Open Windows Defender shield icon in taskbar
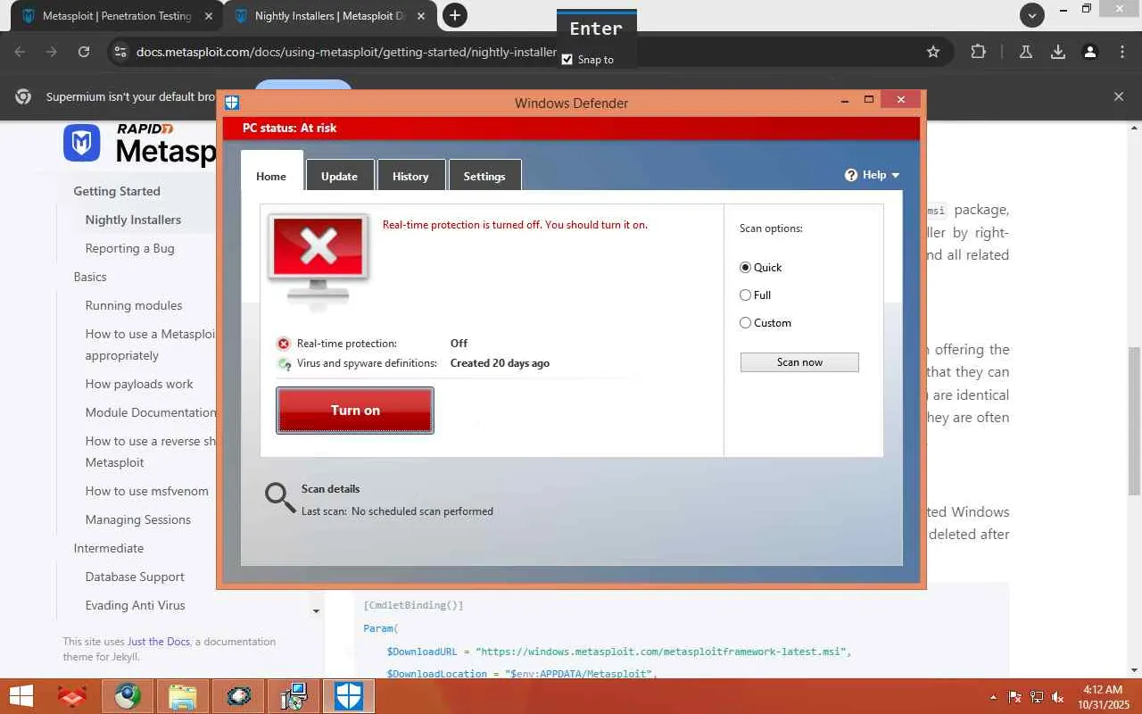 click(349, 696)
